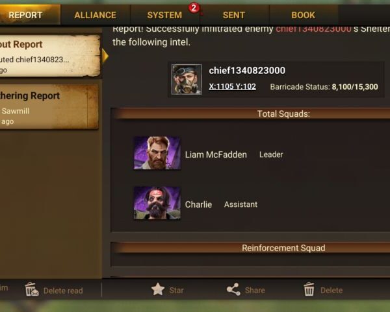Switch to the SENT tab
Screen dimensions: 390x312
click(234, 15)
